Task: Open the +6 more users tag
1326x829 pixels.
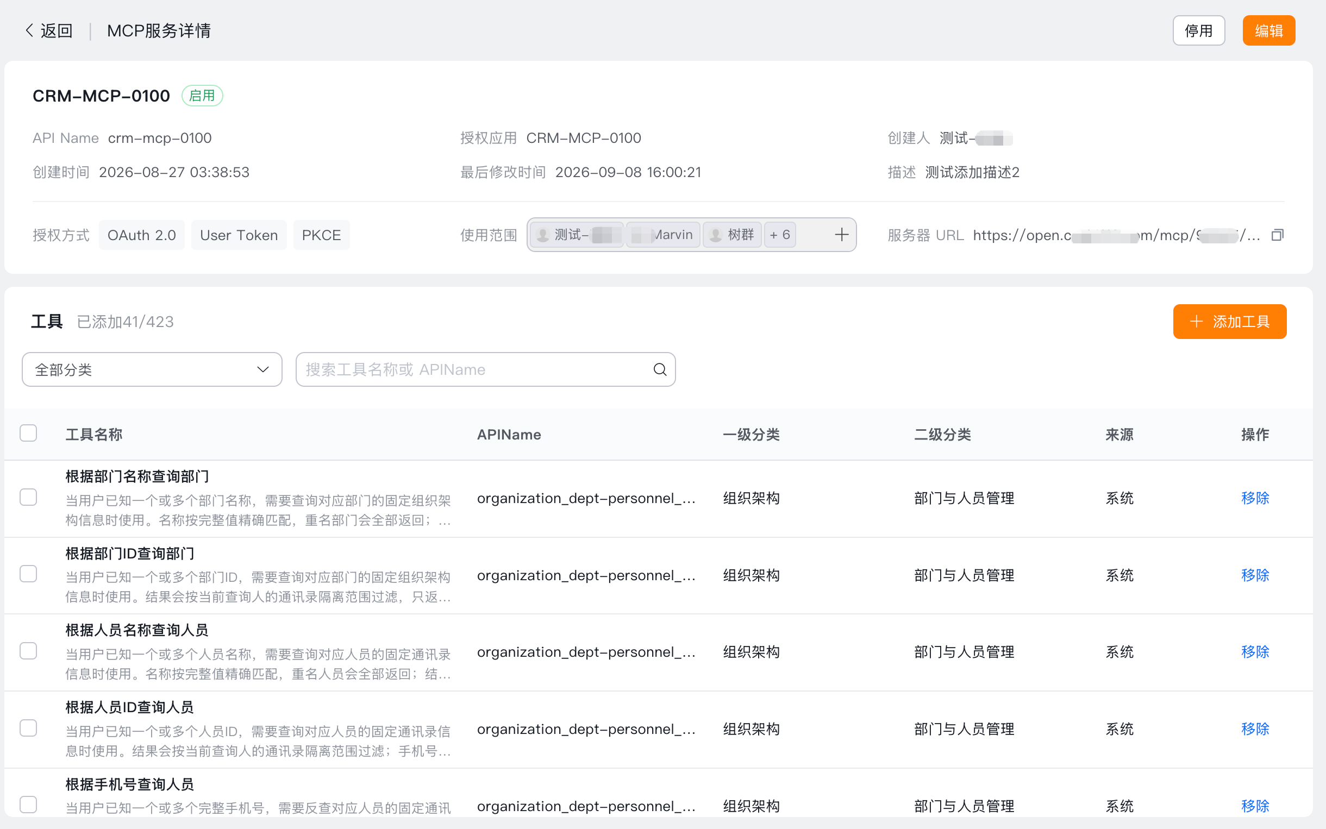Action: point(780,235)
